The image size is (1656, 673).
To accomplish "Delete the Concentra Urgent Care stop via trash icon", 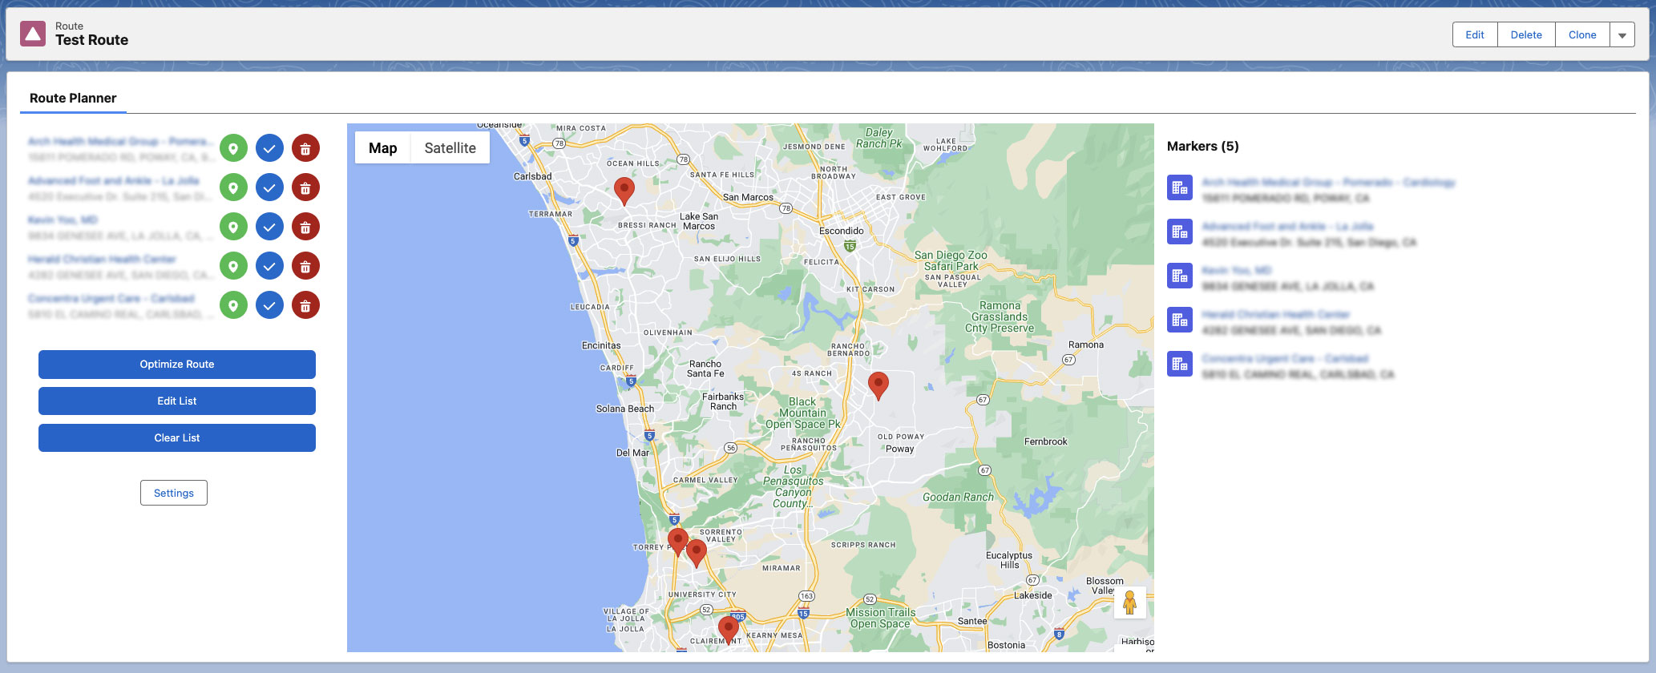I will [x=305, y=305].
